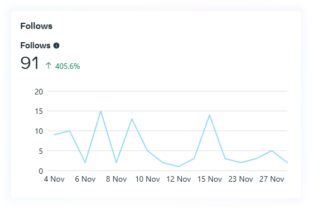The image size is (323, 220).
Task: Click the green upward arrow icon
Action: pos(49,66)
